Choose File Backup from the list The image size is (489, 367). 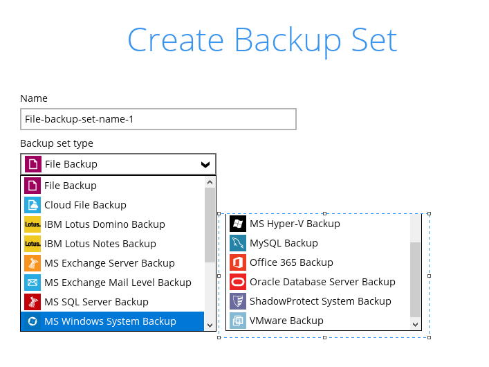click(112, 186)
